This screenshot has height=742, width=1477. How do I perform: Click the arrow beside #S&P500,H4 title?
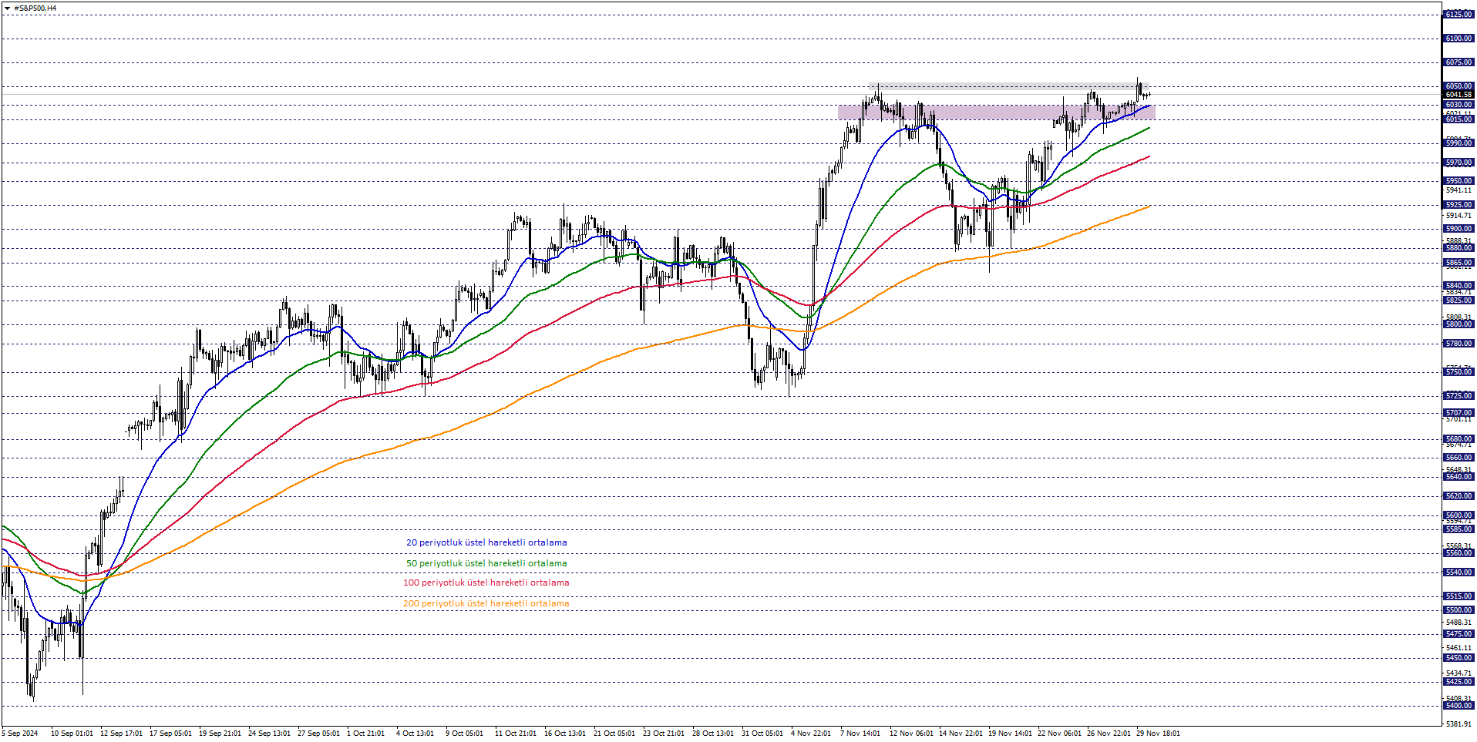click(x=8, y=8)
